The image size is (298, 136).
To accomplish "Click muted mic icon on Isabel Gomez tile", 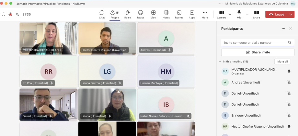I will [x=188, y=116].
